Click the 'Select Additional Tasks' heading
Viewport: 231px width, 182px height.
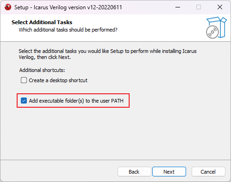click(42, 22)
